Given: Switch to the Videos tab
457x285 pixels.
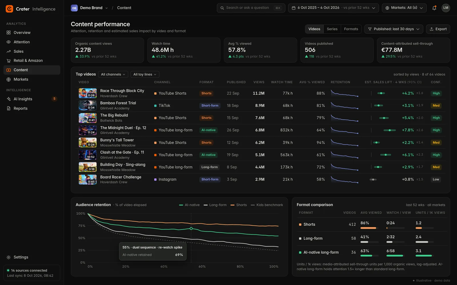Looking at the screenshot, I should coord(314,29).
